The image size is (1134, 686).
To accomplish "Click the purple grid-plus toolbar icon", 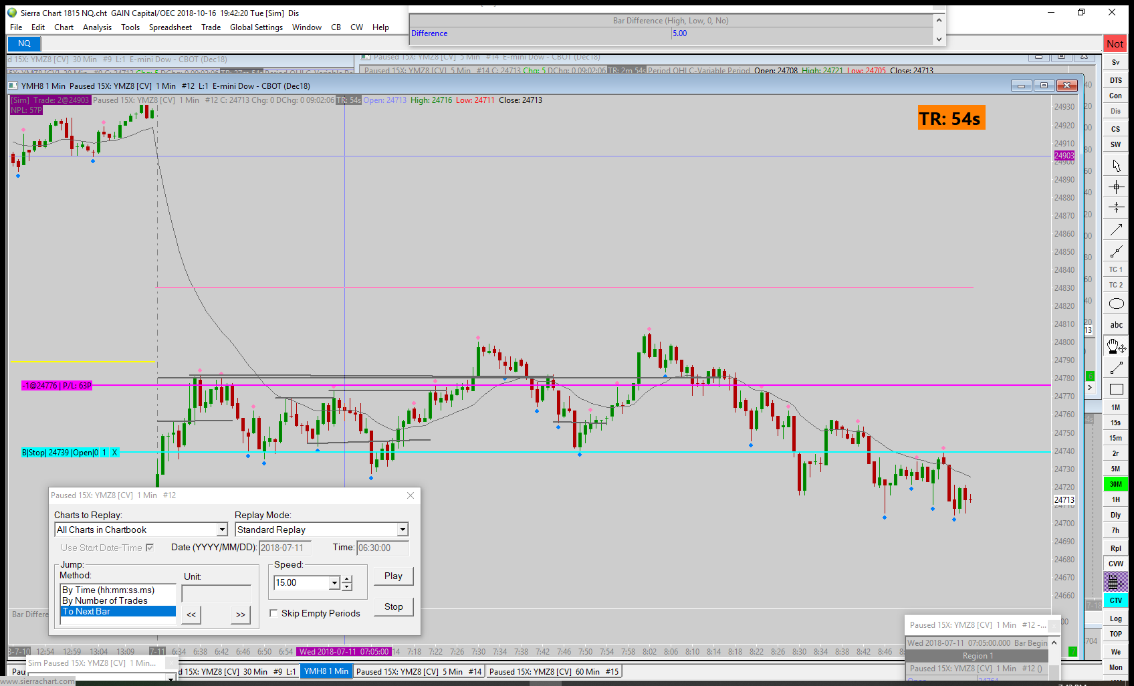I will tap(1116, 583).
